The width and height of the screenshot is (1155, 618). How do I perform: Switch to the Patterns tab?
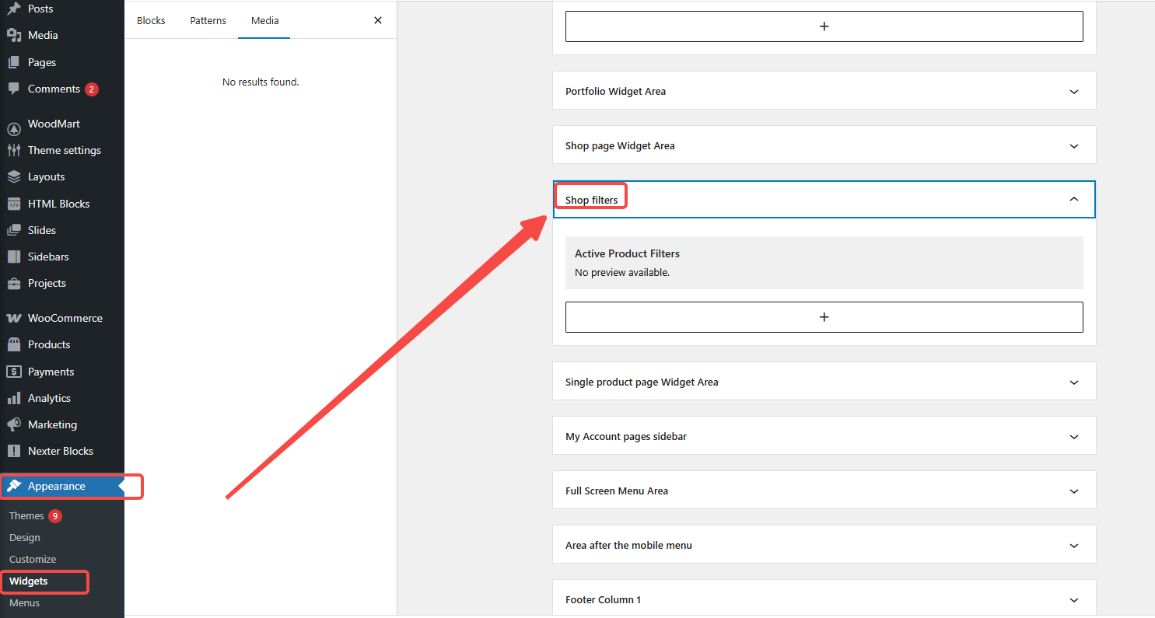point(208,20)
